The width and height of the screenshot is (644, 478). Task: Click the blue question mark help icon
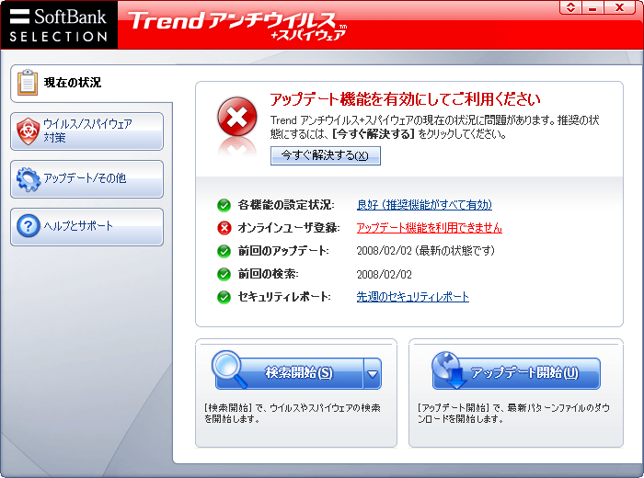click(29, 226)
